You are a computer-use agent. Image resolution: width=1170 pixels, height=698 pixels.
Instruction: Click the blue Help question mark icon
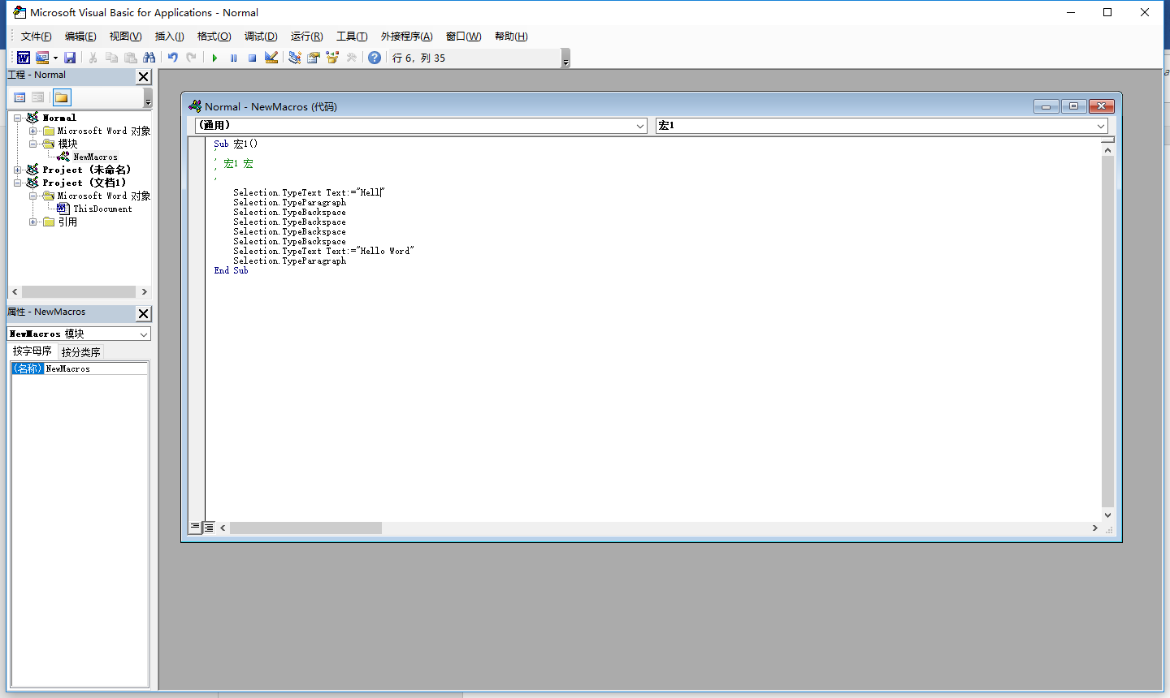(x=374, y=58)
